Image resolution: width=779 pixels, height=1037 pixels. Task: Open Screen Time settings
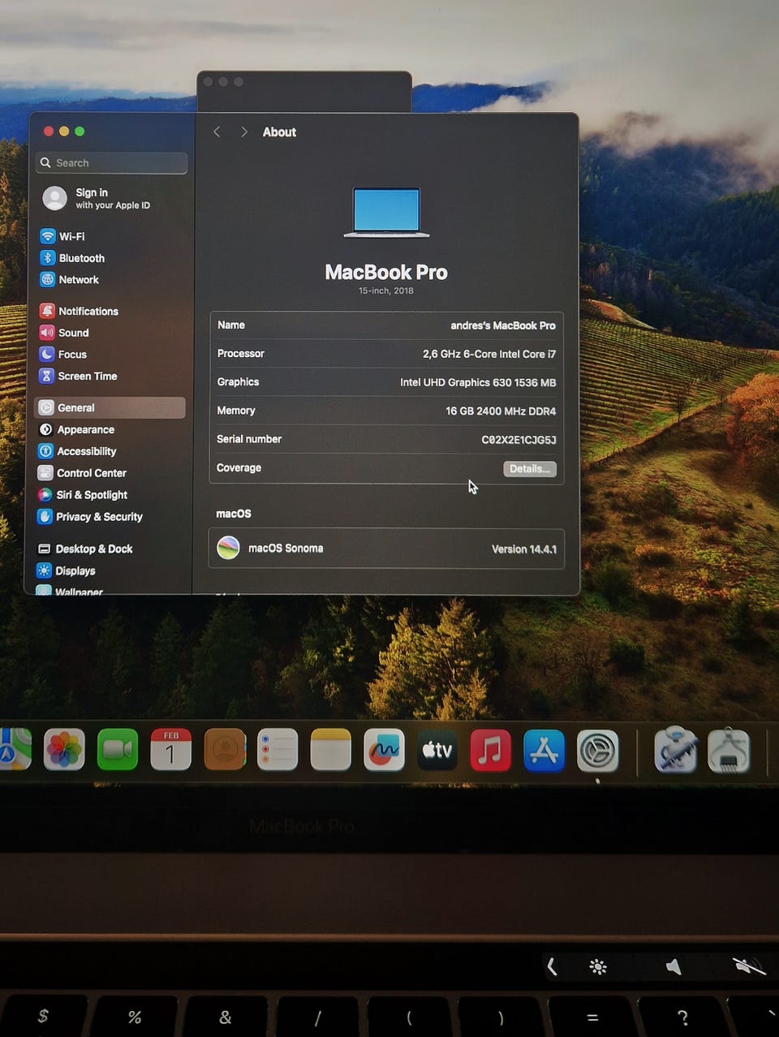tap(79, 376)
